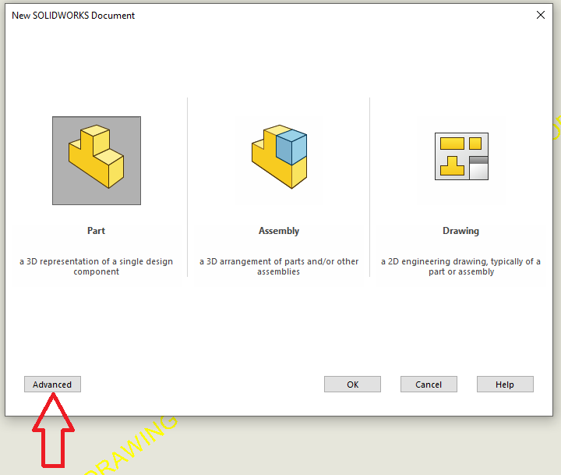The image size is (561, 475).
Task: Select the Drawing document icon
Action: [x=461, y=156]
